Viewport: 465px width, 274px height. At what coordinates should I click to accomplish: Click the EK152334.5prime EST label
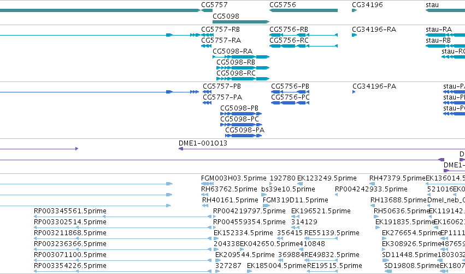(x=243, y=234)
